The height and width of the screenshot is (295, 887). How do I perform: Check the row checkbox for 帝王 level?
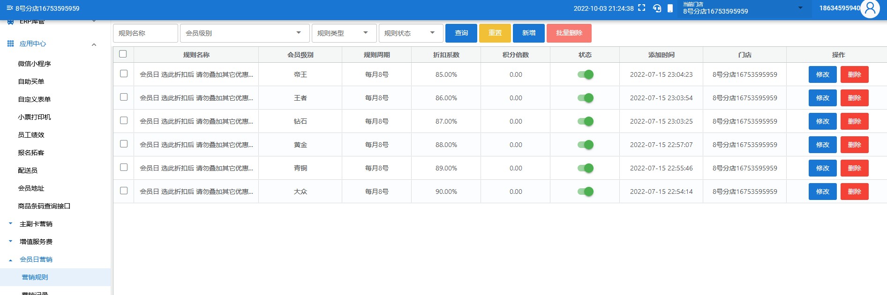(x=124, y=74)
